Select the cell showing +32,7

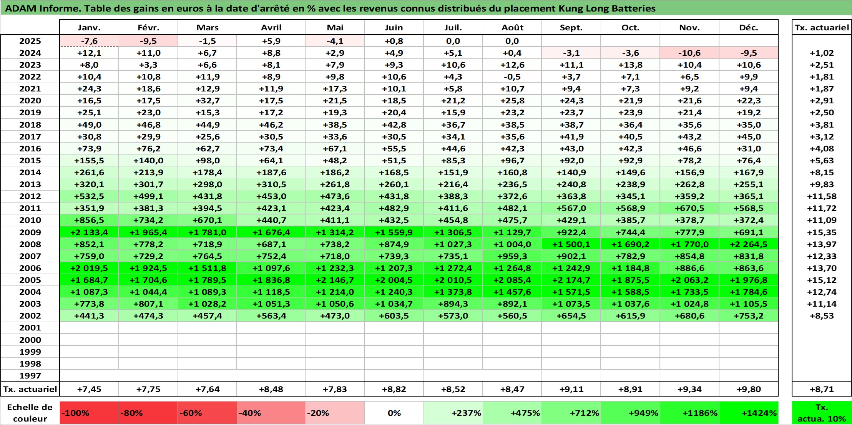point(208,100)
